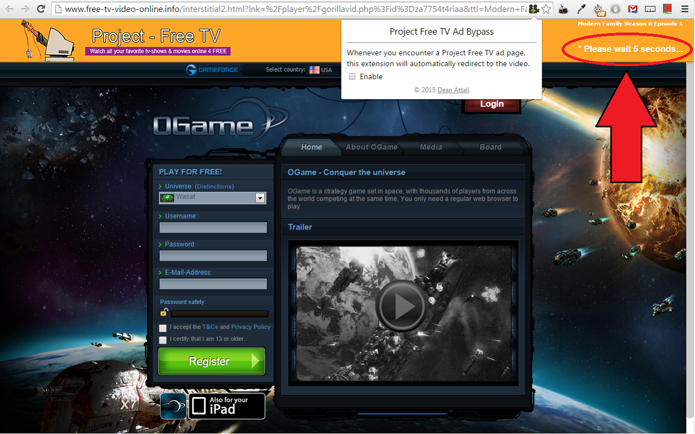Screen dimensions: 695x434
Task: Click the Ghostery-style ghost 'off' extension icon
Action: coord(599,9)
